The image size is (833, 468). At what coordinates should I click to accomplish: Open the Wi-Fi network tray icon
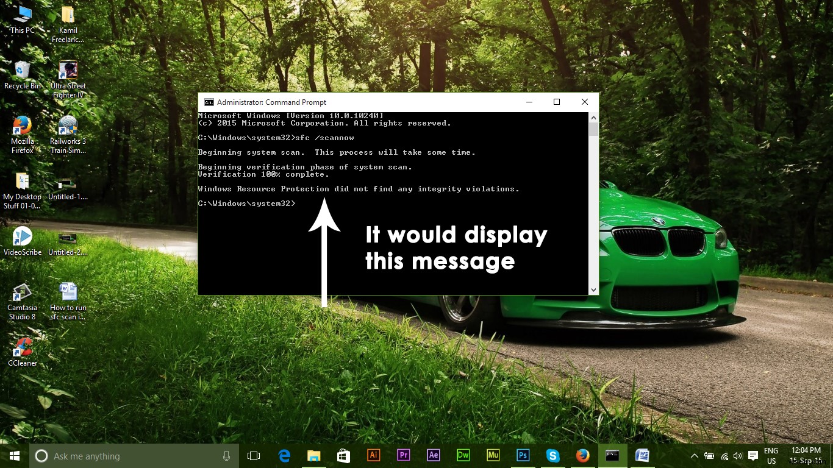(x=724, y=456)
